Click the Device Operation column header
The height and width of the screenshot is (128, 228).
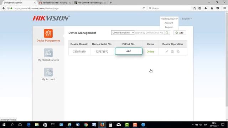[172, 44]
